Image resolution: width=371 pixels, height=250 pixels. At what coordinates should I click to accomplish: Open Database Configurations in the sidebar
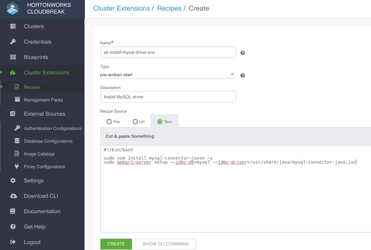(48, 141)
